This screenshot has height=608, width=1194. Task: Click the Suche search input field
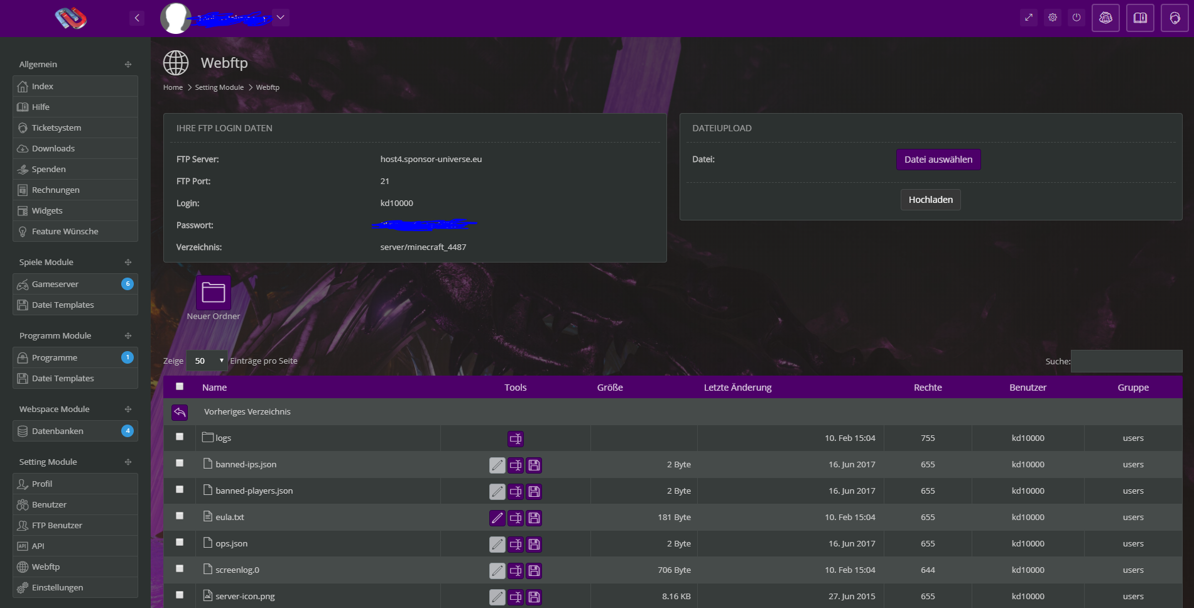(1126, 361)
